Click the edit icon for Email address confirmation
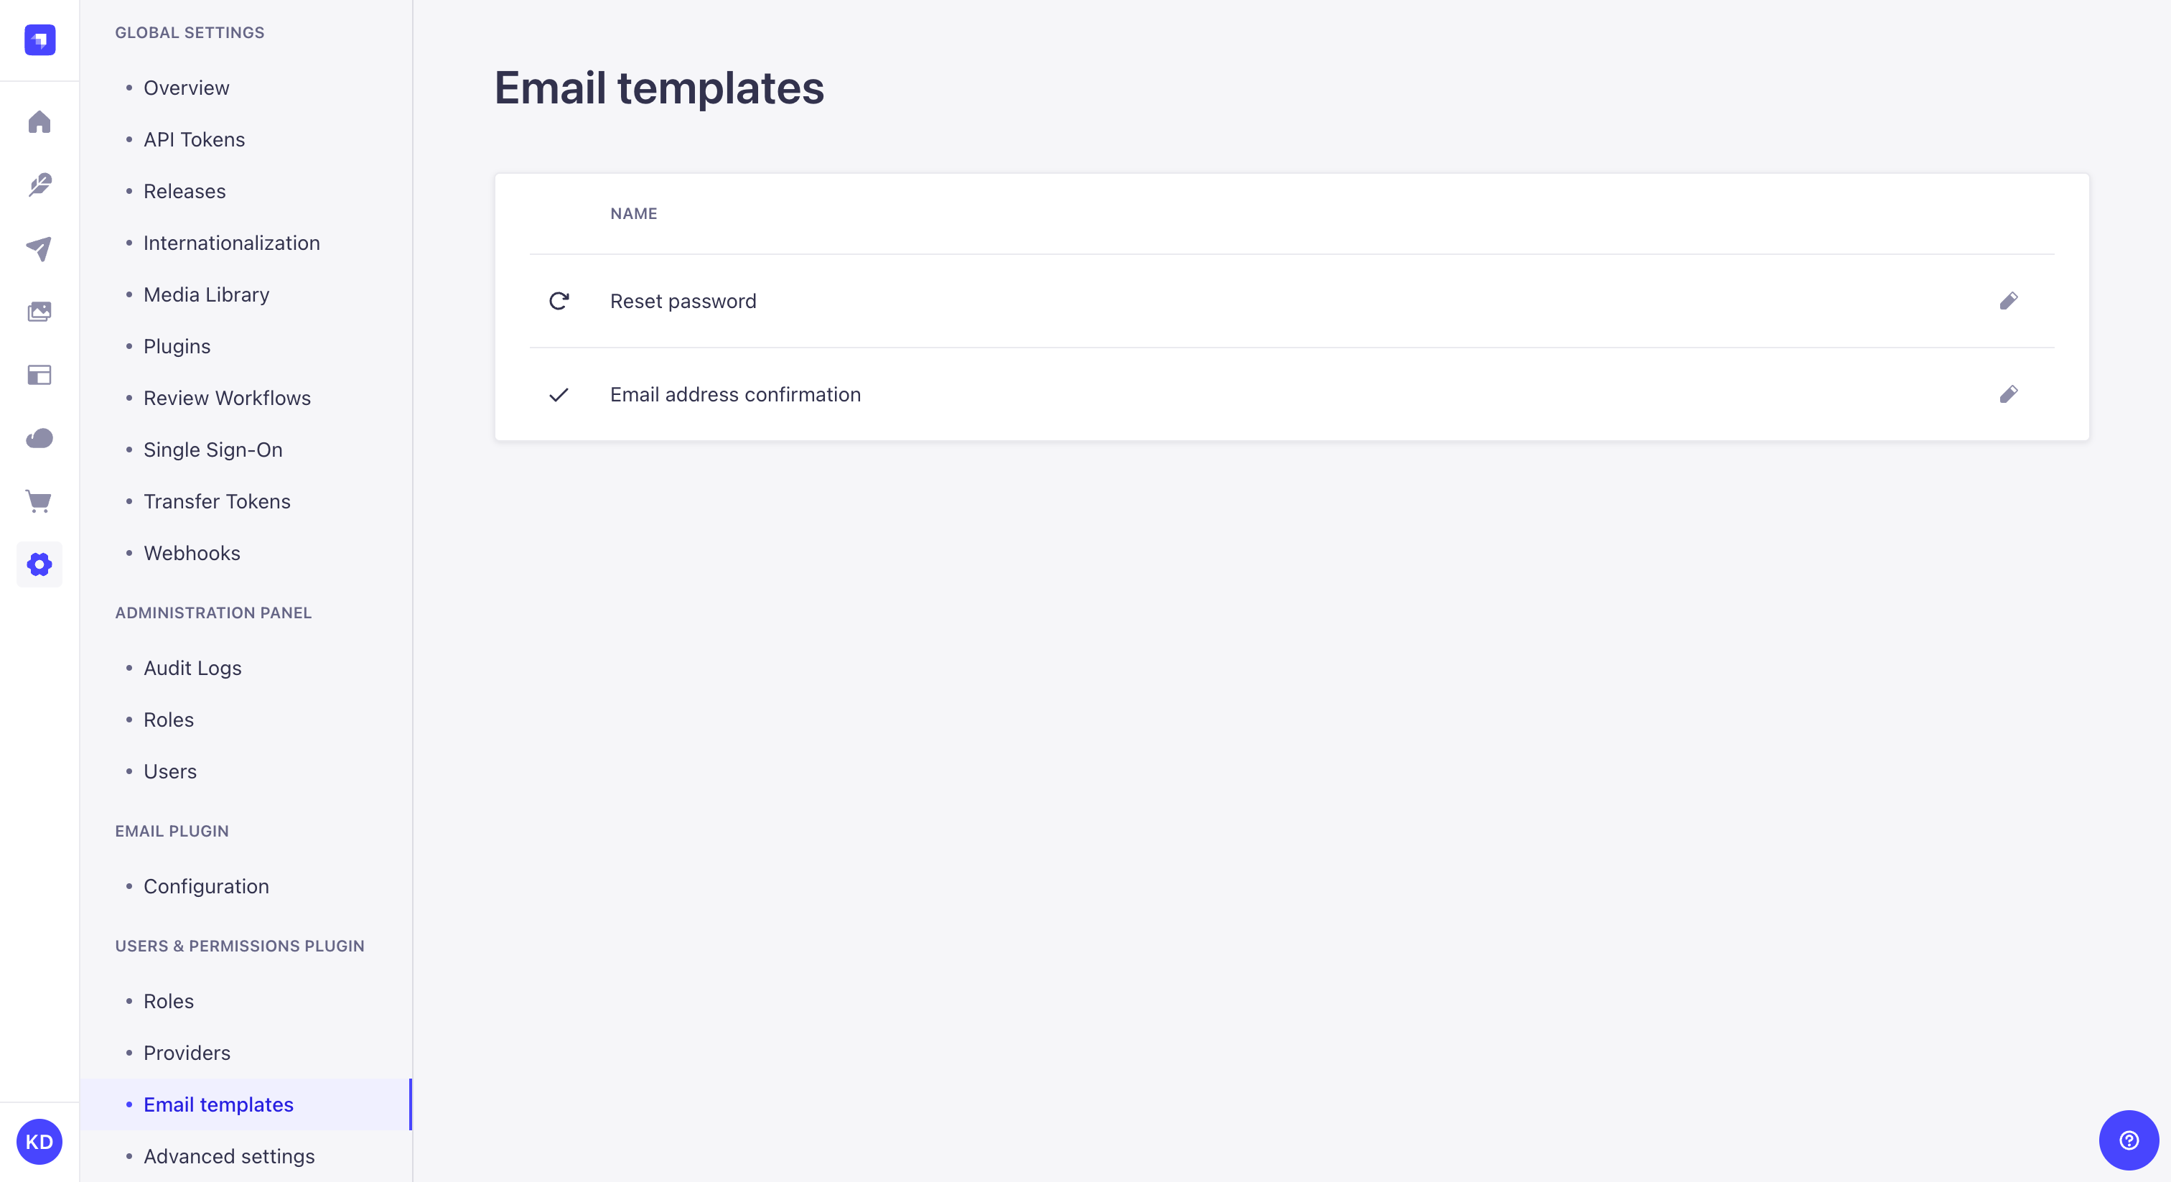Screen dimensions: 2171x1182 [x=2009, y=394]
